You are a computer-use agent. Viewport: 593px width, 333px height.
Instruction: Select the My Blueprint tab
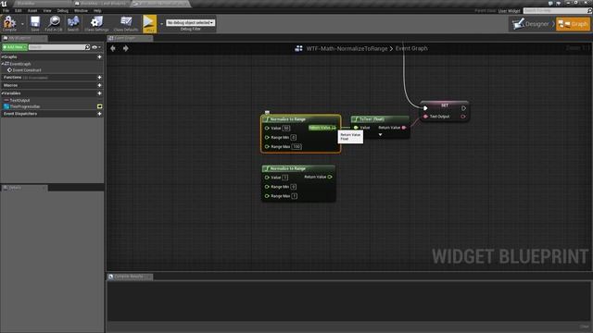click(24, 38)
